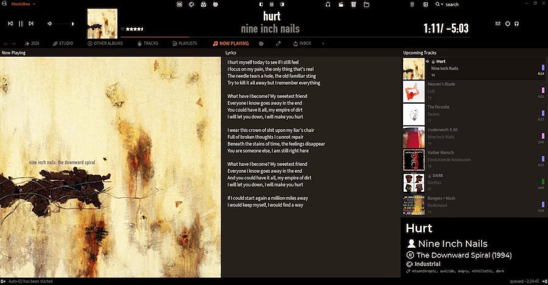
Task: Select Halber Mensch in upcoming tracks
Action: (x=474, y=160)
